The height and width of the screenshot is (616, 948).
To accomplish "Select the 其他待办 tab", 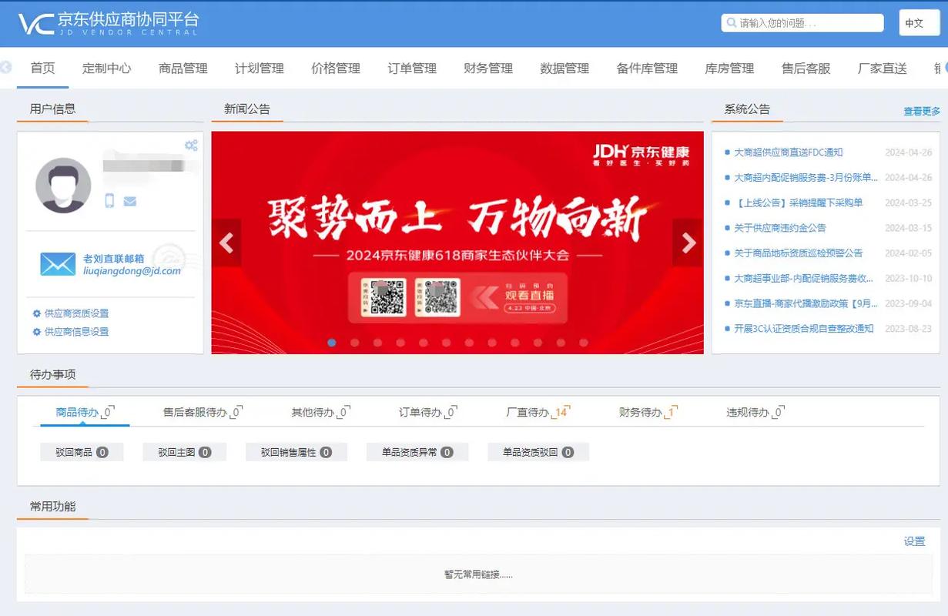I will (320, 413).
